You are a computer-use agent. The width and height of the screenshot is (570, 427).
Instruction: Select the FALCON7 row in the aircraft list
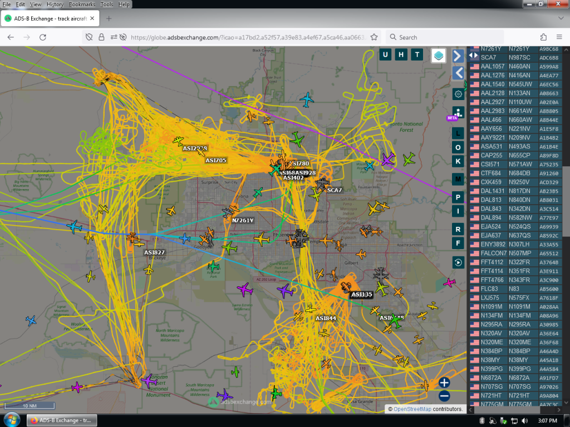tap(515, 253)
